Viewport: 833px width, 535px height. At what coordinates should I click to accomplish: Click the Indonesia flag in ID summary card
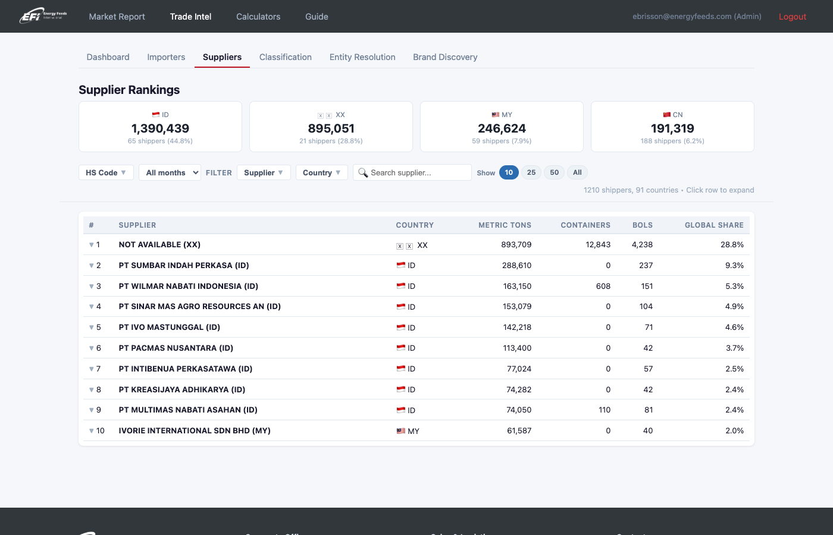[x=156, y=115]
